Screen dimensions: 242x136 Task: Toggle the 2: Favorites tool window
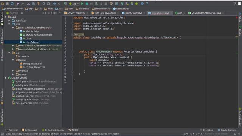(2, 97)
